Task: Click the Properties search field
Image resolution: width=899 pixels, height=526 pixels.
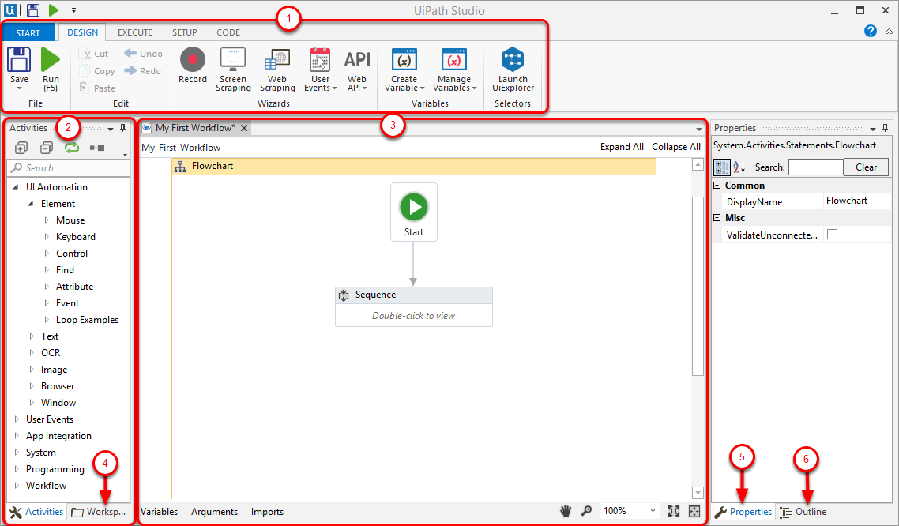Action: (x=816, y=167)
